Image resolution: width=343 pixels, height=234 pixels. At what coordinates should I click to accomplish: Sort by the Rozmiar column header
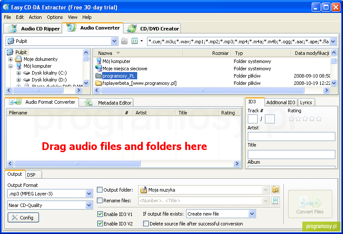pyautogui.click(x=207, y=53)
